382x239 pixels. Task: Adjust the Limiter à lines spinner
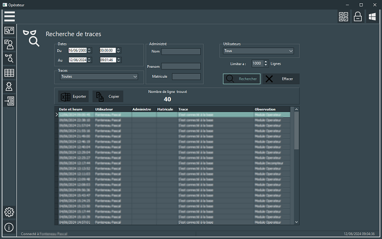[x=266, y=63]
